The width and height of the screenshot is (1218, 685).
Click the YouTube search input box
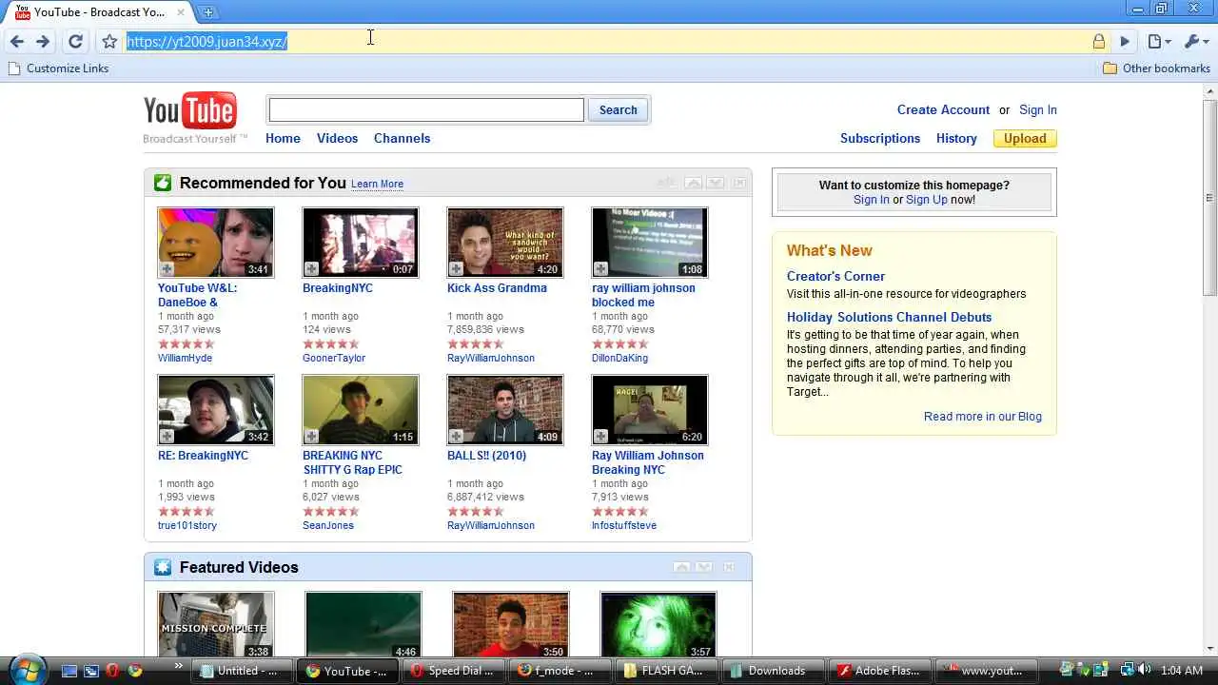426,109
